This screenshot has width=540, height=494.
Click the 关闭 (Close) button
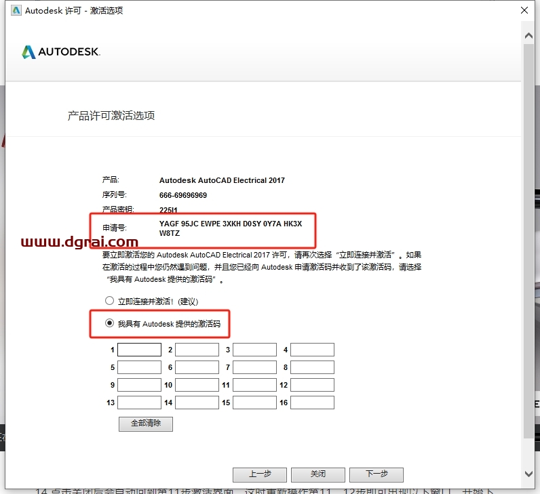tap(318, 474)
